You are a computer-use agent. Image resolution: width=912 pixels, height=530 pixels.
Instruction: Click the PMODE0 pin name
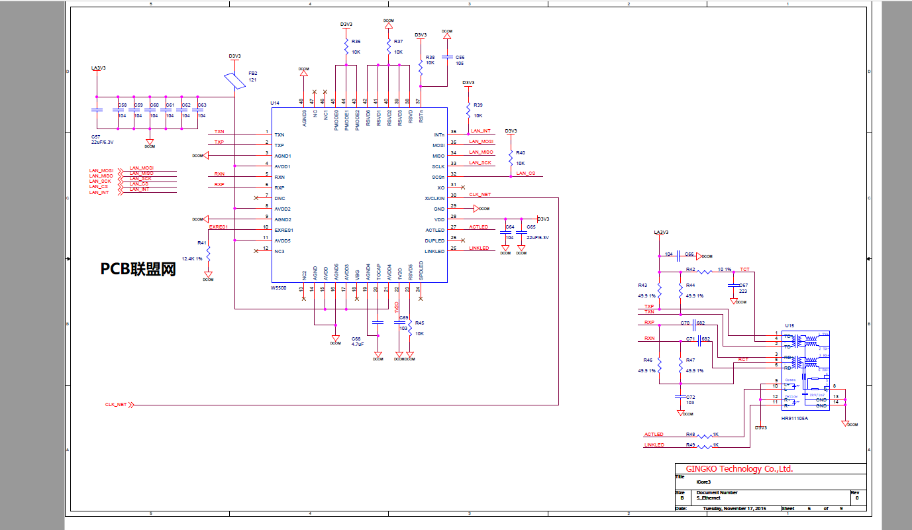(336, 119)
